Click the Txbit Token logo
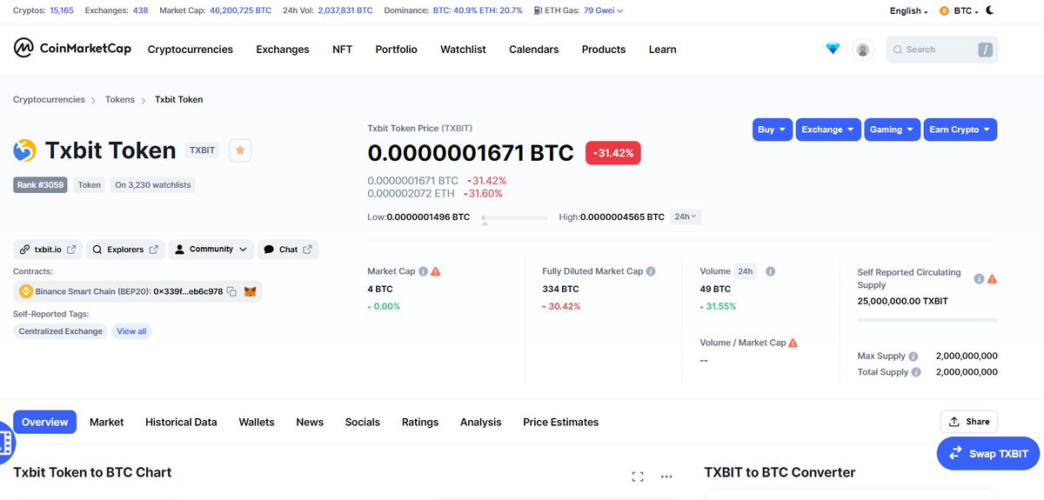The image size is (1044, 500). pos(24,150)
